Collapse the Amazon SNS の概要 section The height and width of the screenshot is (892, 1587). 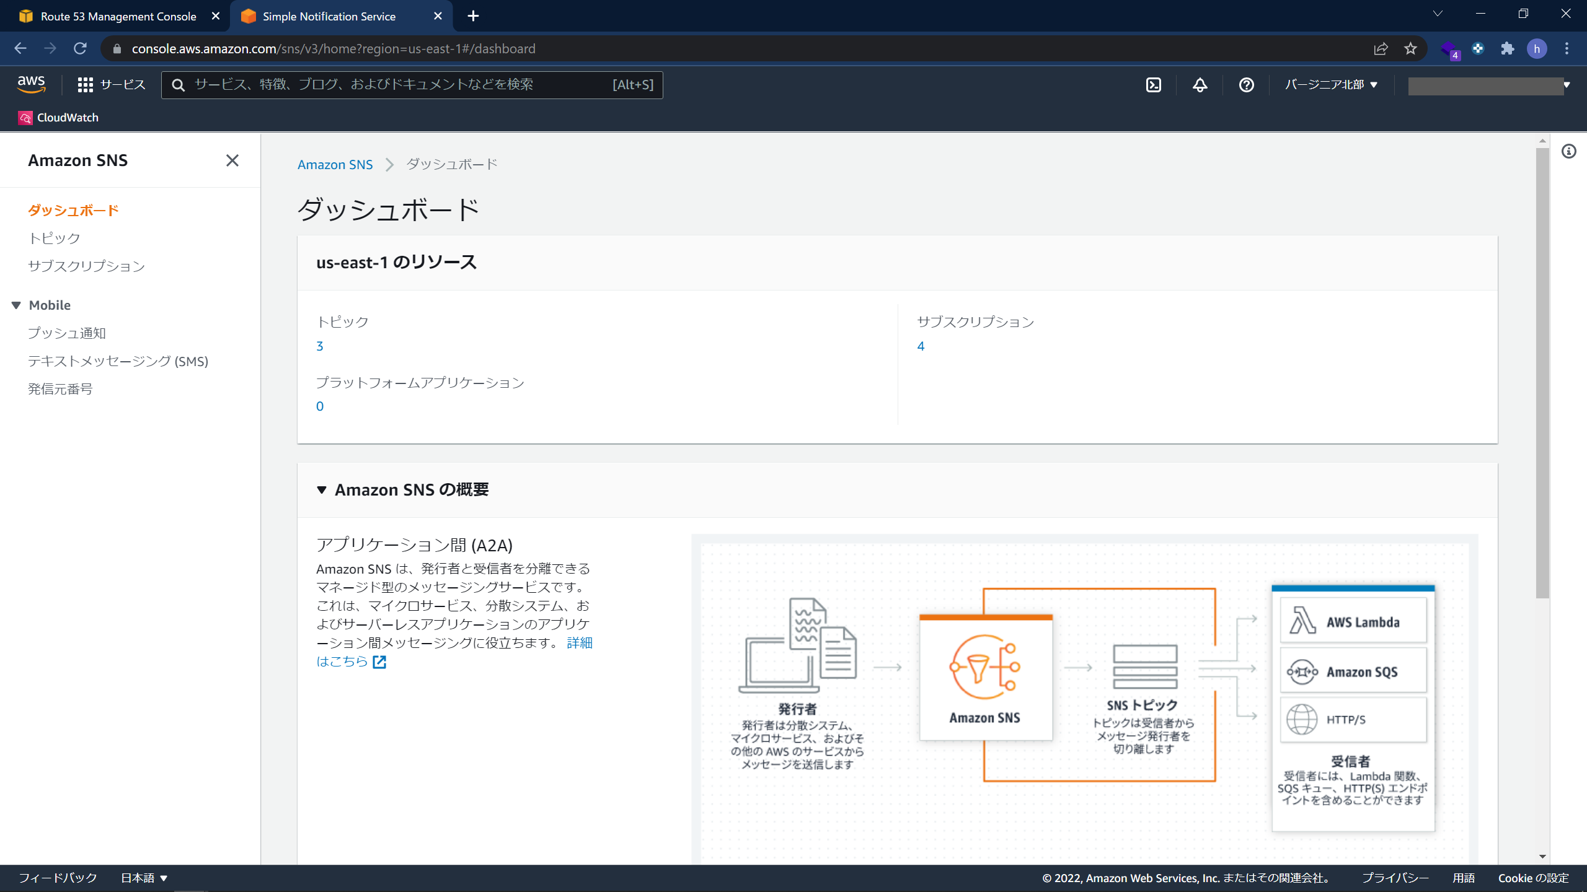pos(322,490)
